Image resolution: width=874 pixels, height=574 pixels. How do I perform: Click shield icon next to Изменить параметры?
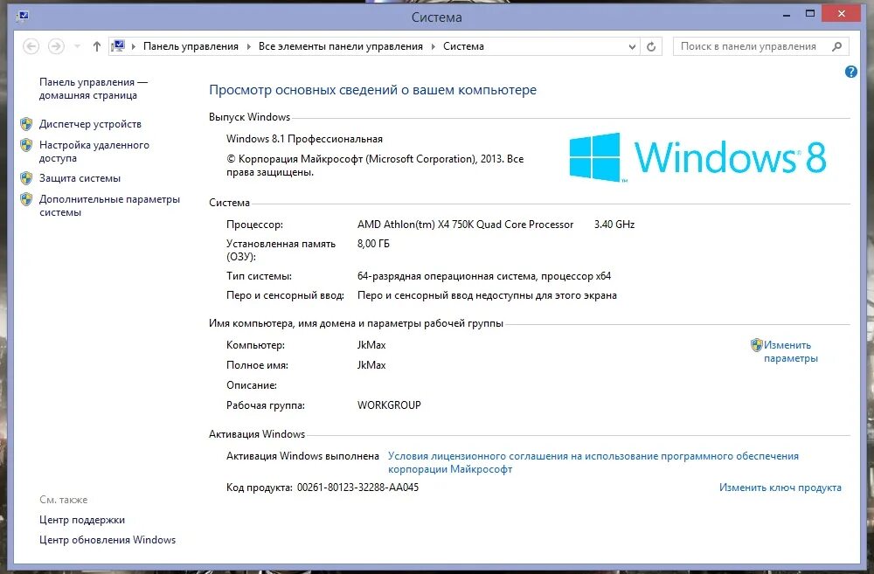pos(756,345)
